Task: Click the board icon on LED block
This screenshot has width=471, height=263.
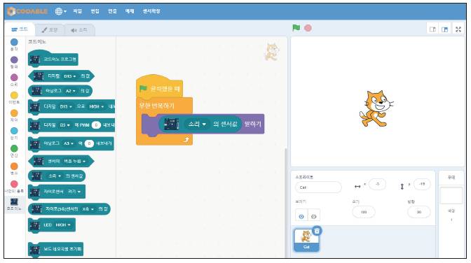Action: click(x=35, y=225)
